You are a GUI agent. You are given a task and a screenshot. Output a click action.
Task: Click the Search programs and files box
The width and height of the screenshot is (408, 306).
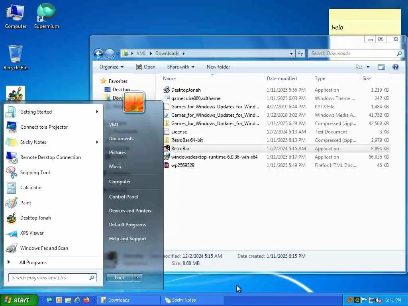pyautogui.click(x=52, y=278)
